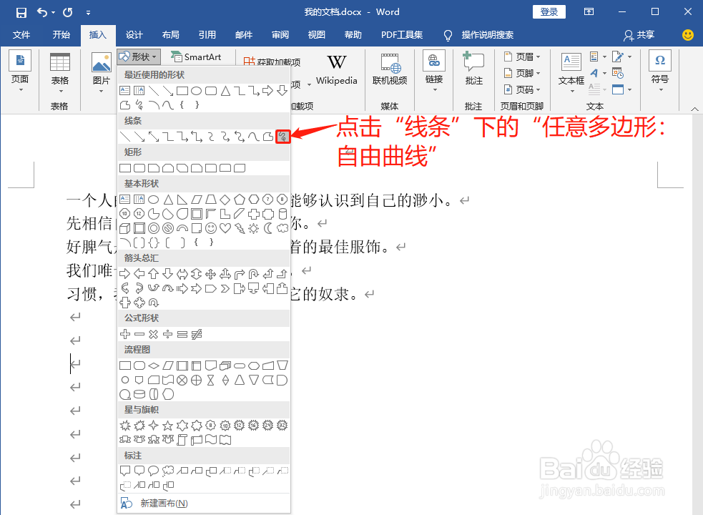Viewport: 703px width, 515px height.
Task: Open the 表格 table dropdown
Action: point(59,74)
